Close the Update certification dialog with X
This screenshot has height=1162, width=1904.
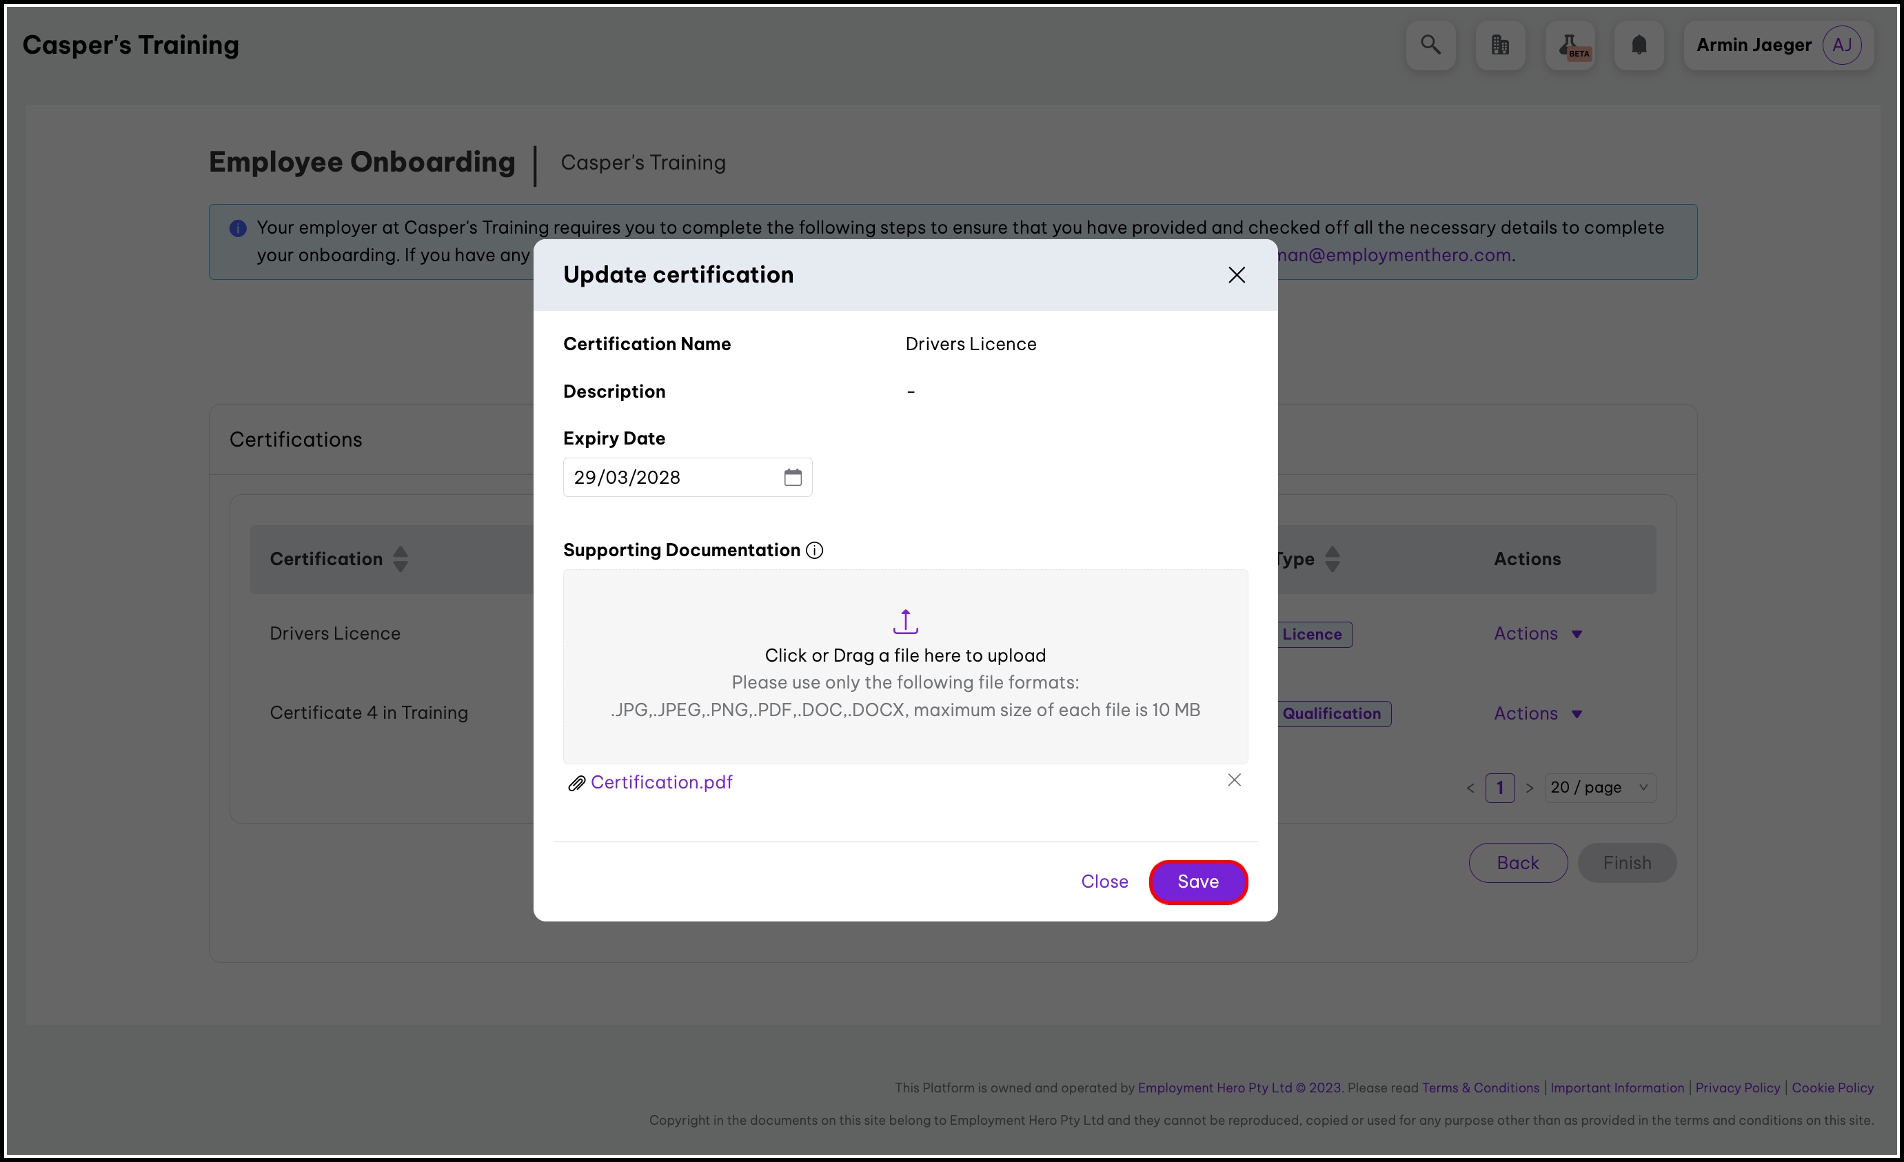[1237, 275]
